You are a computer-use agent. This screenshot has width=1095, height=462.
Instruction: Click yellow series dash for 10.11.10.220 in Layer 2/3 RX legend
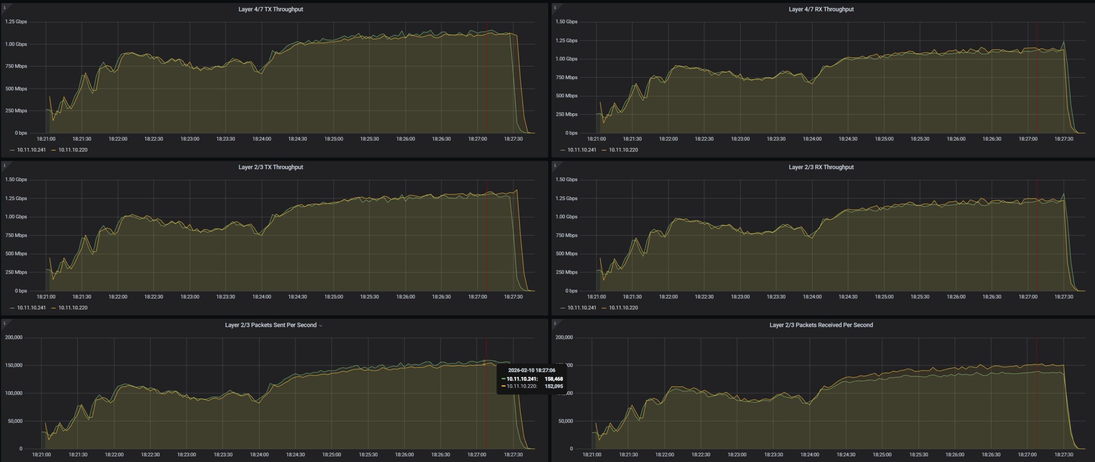[604, 308]
